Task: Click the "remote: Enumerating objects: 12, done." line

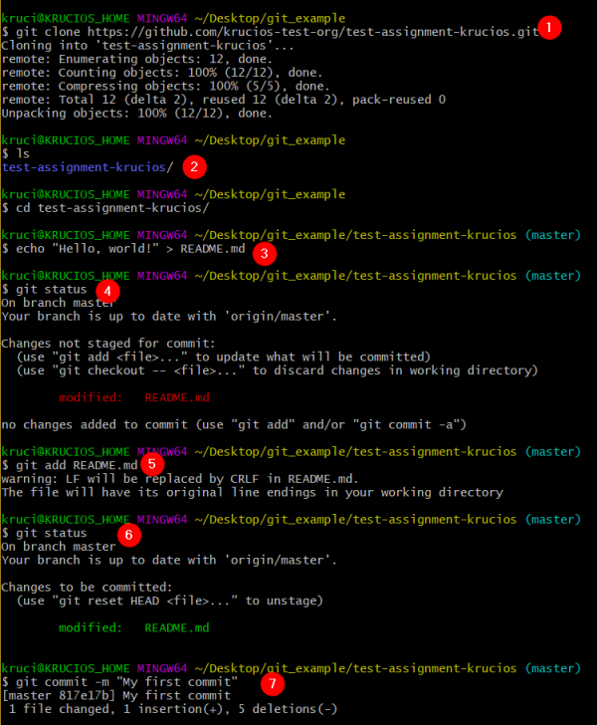Action: (136, 59)
